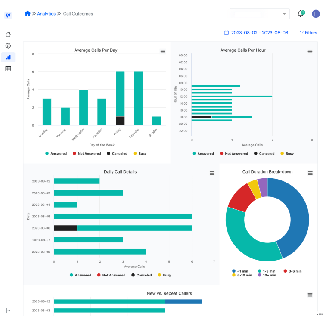The height and width of the screenshot is (323, 323).
Task: Select the analytics bar chart sidebar icon
Action: click(8, 57)
